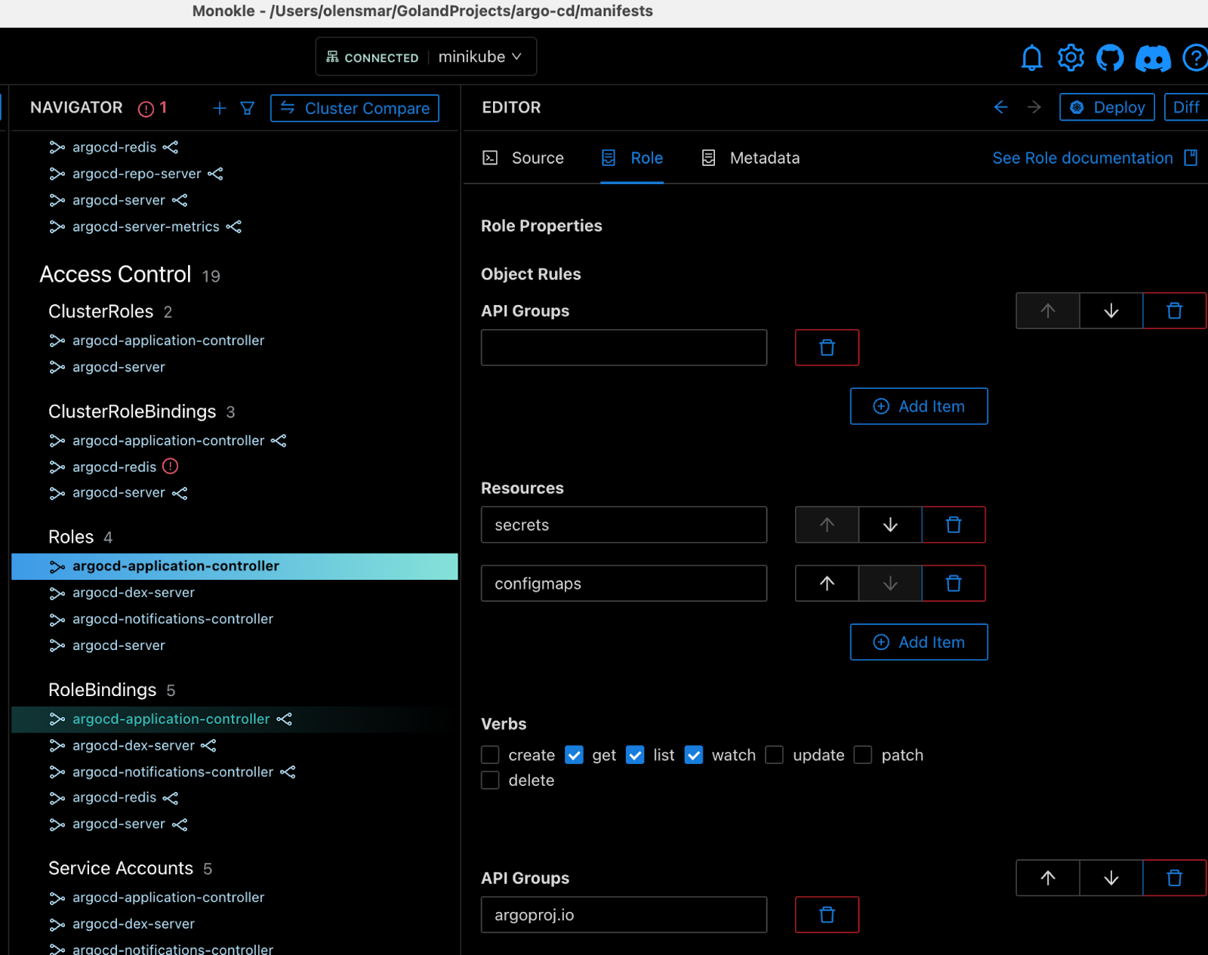This screenshot has height=955, width=1208.
Task: Open settings via gear icon
Action: [1071, 57]
